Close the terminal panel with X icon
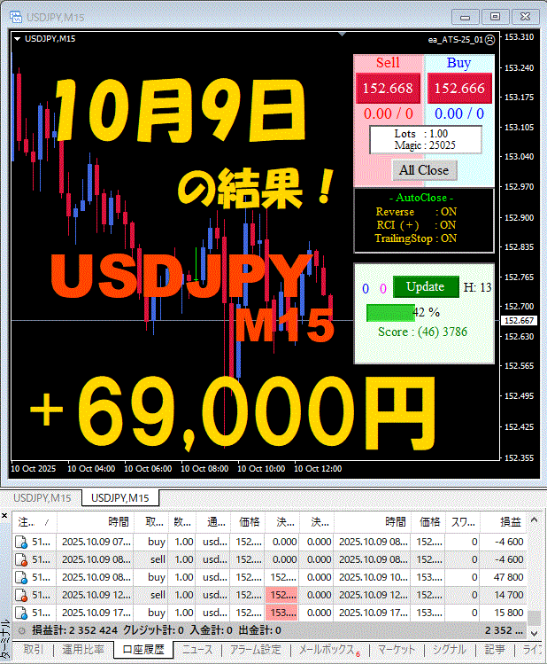Viewport: 547px width, 664px height. (x=4, y=515)
